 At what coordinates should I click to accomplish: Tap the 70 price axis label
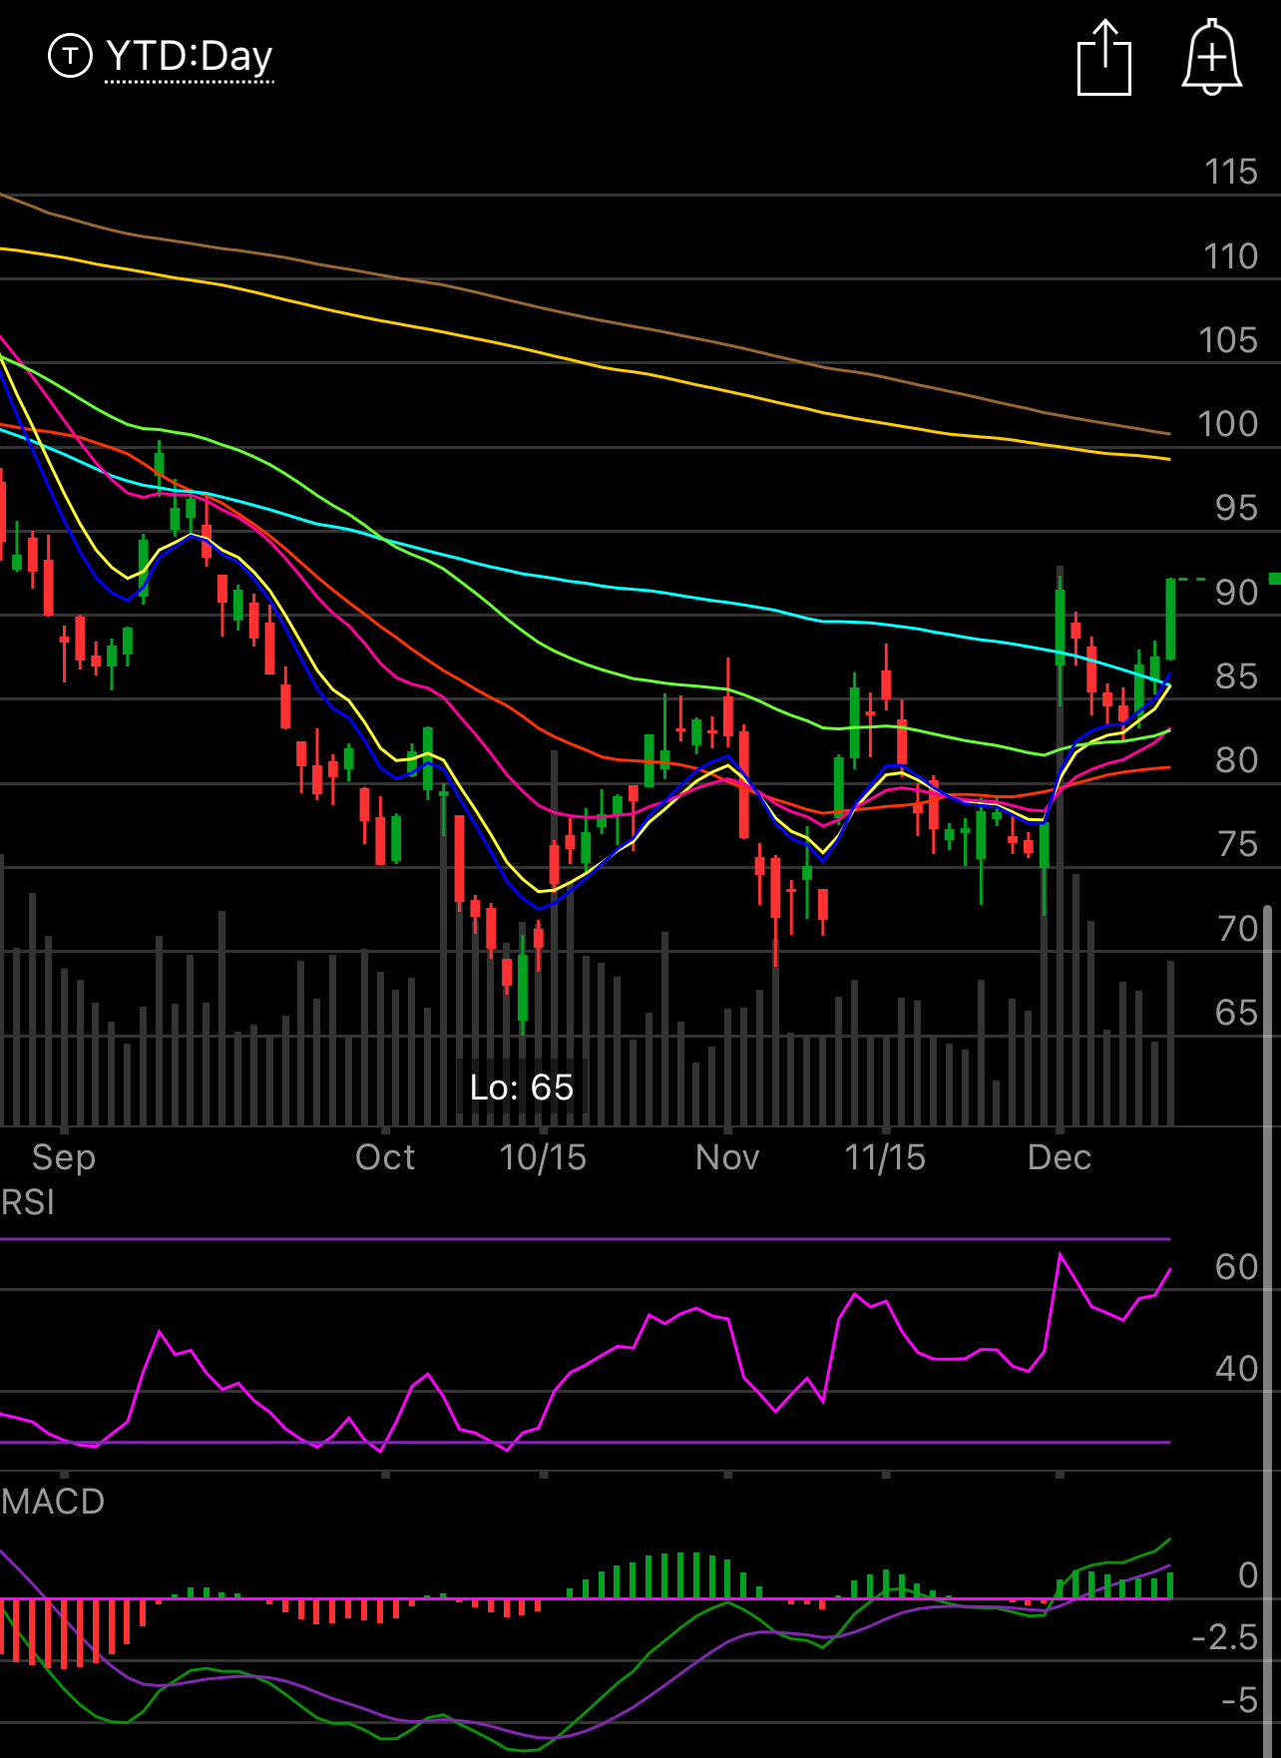(x=1237, y=929)
